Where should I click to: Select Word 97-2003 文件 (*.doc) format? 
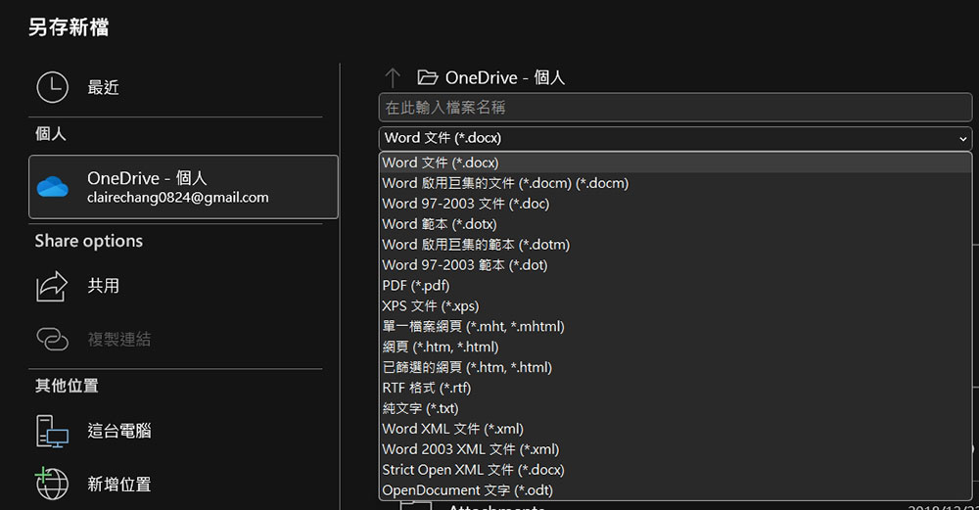(675, 204)
